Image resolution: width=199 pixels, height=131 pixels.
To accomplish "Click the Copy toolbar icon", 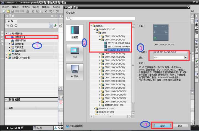I will 37,11.
